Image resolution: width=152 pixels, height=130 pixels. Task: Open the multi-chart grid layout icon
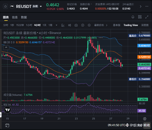tap(140, 17)
